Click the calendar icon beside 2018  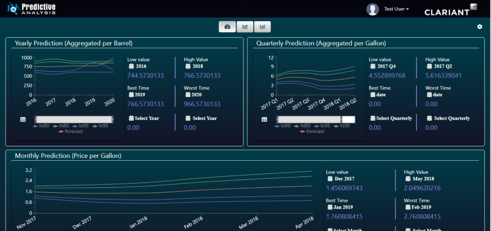[x=188, y=66]
